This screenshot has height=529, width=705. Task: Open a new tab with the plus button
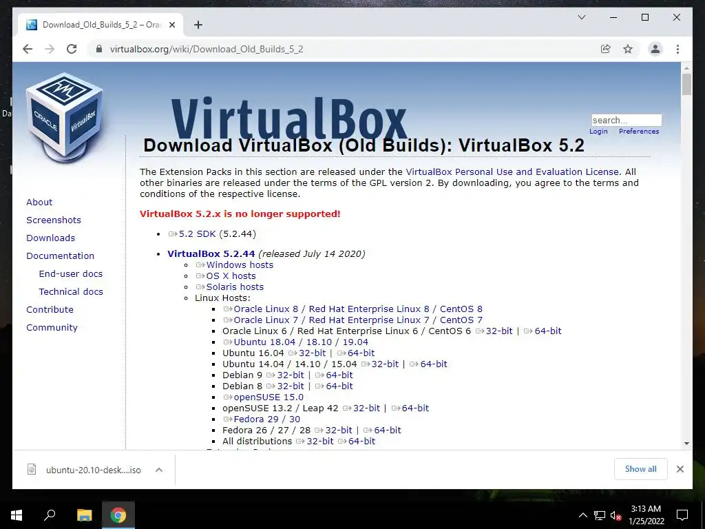[x=198, y=25]
